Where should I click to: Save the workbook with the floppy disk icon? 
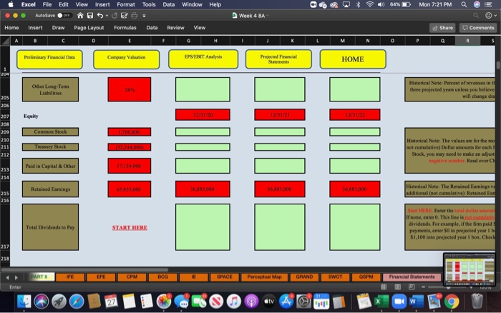[x=90, y=15]
